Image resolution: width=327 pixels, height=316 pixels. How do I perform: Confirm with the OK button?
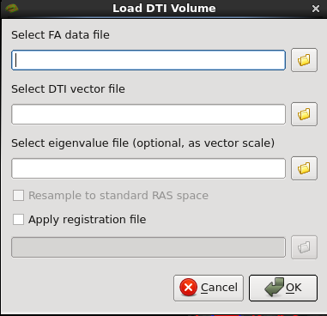(x=283, y=288)
